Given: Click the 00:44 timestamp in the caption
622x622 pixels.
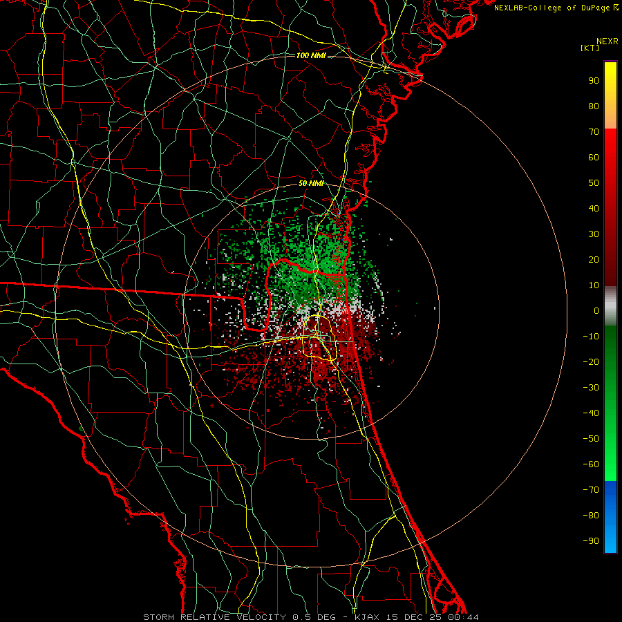Looking at the screenshot, I should click(463, 617).
